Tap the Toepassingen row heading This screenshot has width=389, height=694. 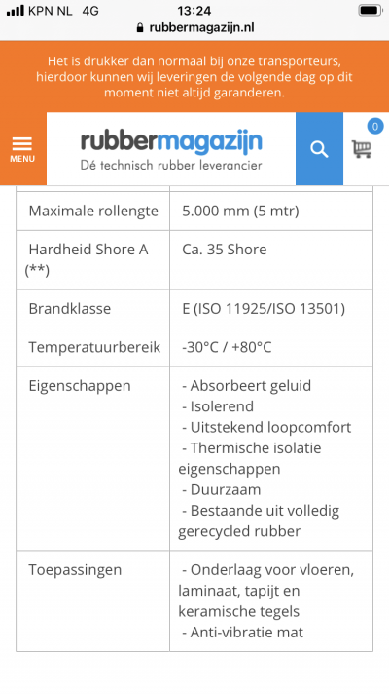[75, 569]
